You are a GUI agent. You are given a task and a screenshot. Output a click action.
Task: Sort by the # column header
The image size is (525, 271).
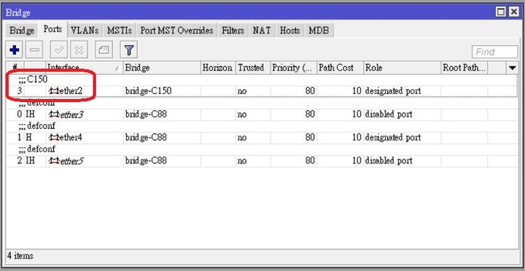pyautogui.click(x=15, y=68)
